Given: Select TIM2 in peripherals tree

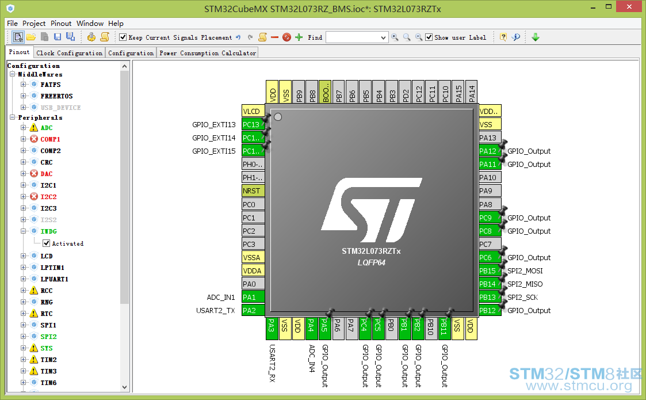Looking at the screenshot, I should (48, 360).
